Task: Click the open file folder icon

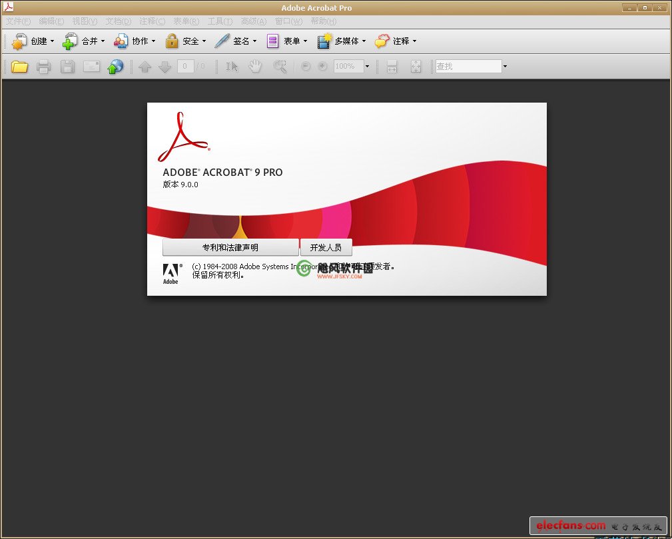Action: tap(19, 67)
